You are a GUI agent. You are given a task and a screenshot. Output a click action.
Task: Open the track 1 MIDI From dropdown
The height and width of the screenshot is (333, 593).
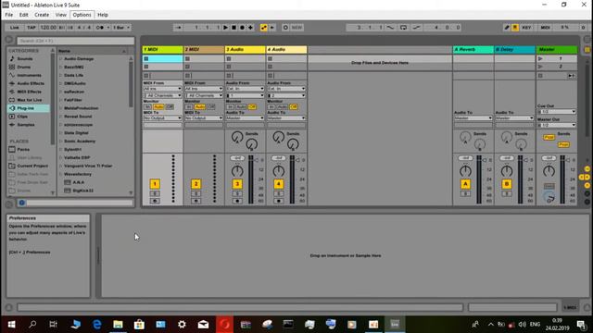[163, 89]
